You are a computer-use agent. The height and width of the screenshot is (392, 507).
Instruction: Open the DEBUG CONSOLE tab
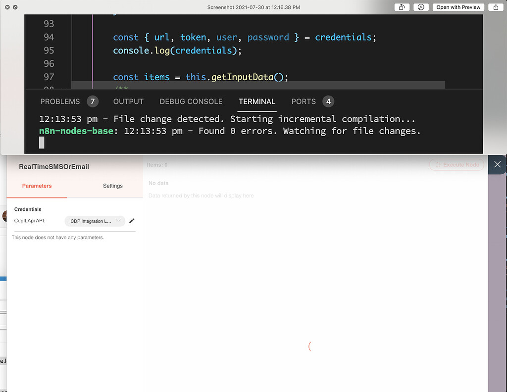tap(191, 101)
